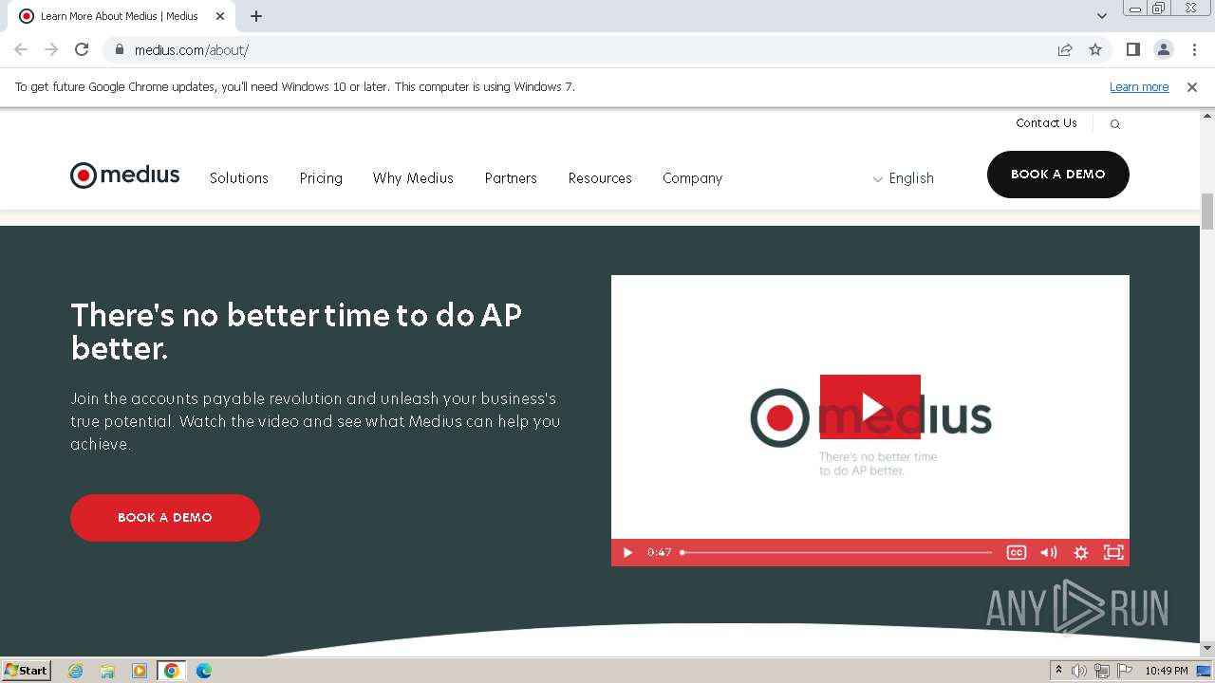Open the network tray icon
Image resolution: width=1215 pixels, height=683 pixels.
[x=1102, y=671]
